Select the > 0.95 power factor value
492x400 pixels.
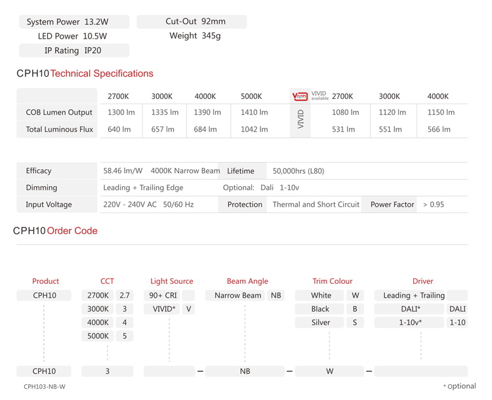click(434, 205)
